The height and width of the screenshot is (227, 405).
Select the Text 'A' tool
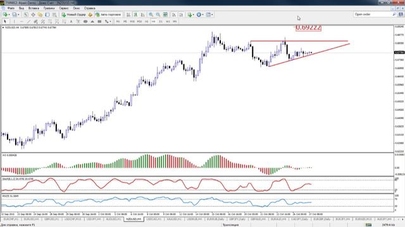coord(71,21)
